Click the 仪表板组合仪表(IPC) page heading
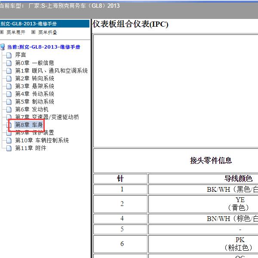The width and height of the screenshot is (258, 258). click(130, 24)
